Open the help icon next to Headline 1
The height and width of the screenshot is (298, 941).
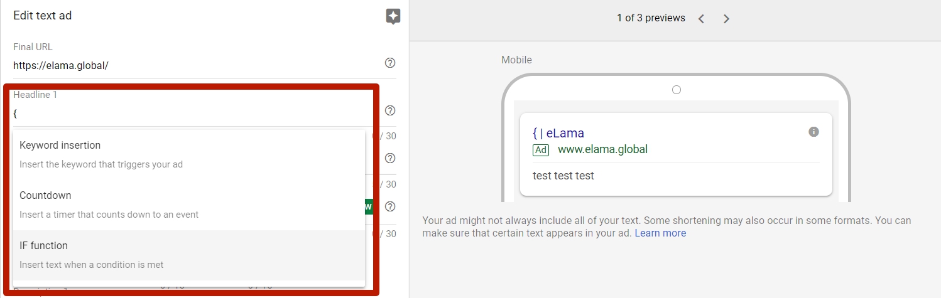390,110
